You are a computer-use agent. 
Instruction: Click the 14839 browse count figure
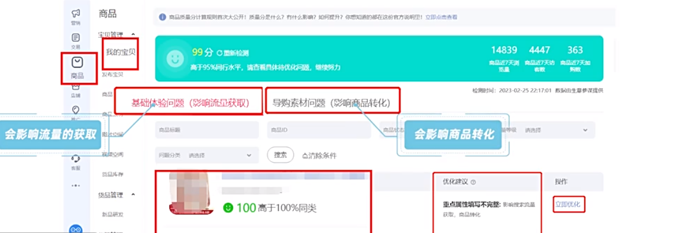point(503,50)
